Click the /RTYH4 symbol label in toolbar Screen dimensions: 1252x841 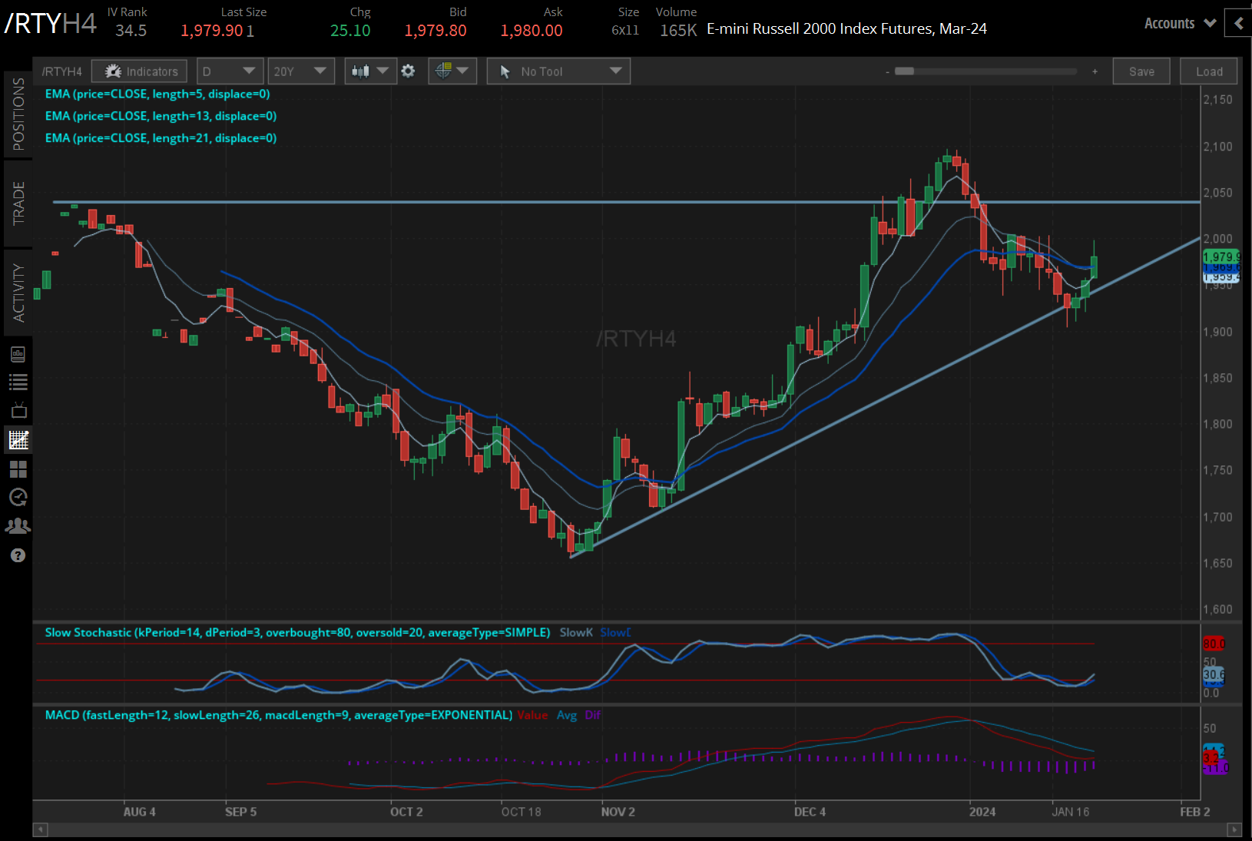pos(61,71)
